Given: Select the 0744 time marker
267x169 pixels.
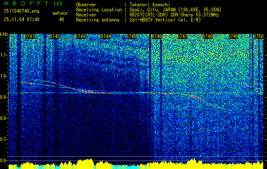Looking at the screenshot, I should pyautogui.click(x=106, y=36).
